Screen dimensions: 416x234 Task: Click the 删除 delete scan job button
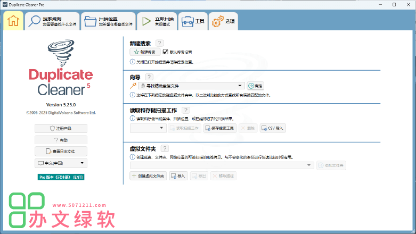(x=248, y=128)
